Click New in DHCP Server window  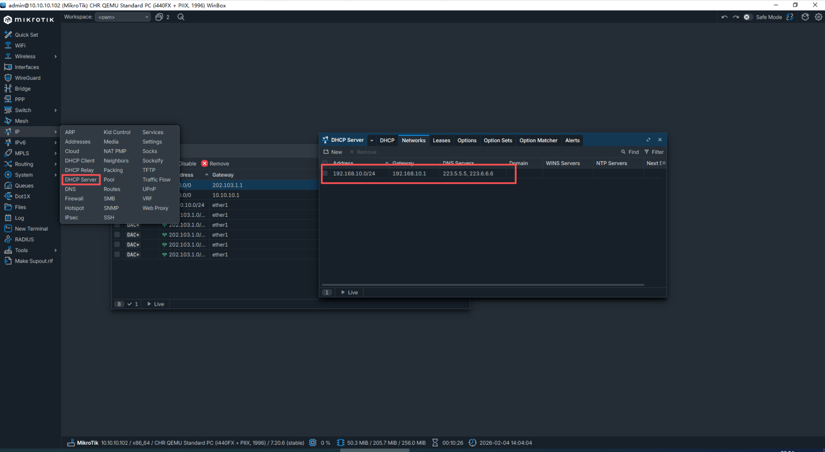333,152
